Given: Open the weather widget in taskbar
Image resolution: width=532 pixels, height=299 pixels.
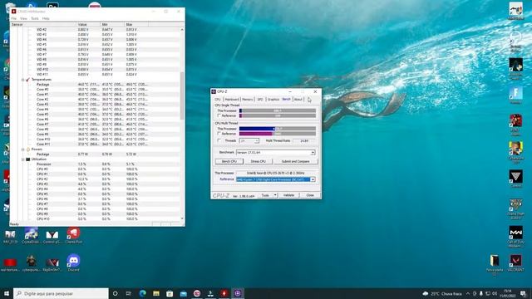Looking at the screenshot, I should tap(442, 293).
